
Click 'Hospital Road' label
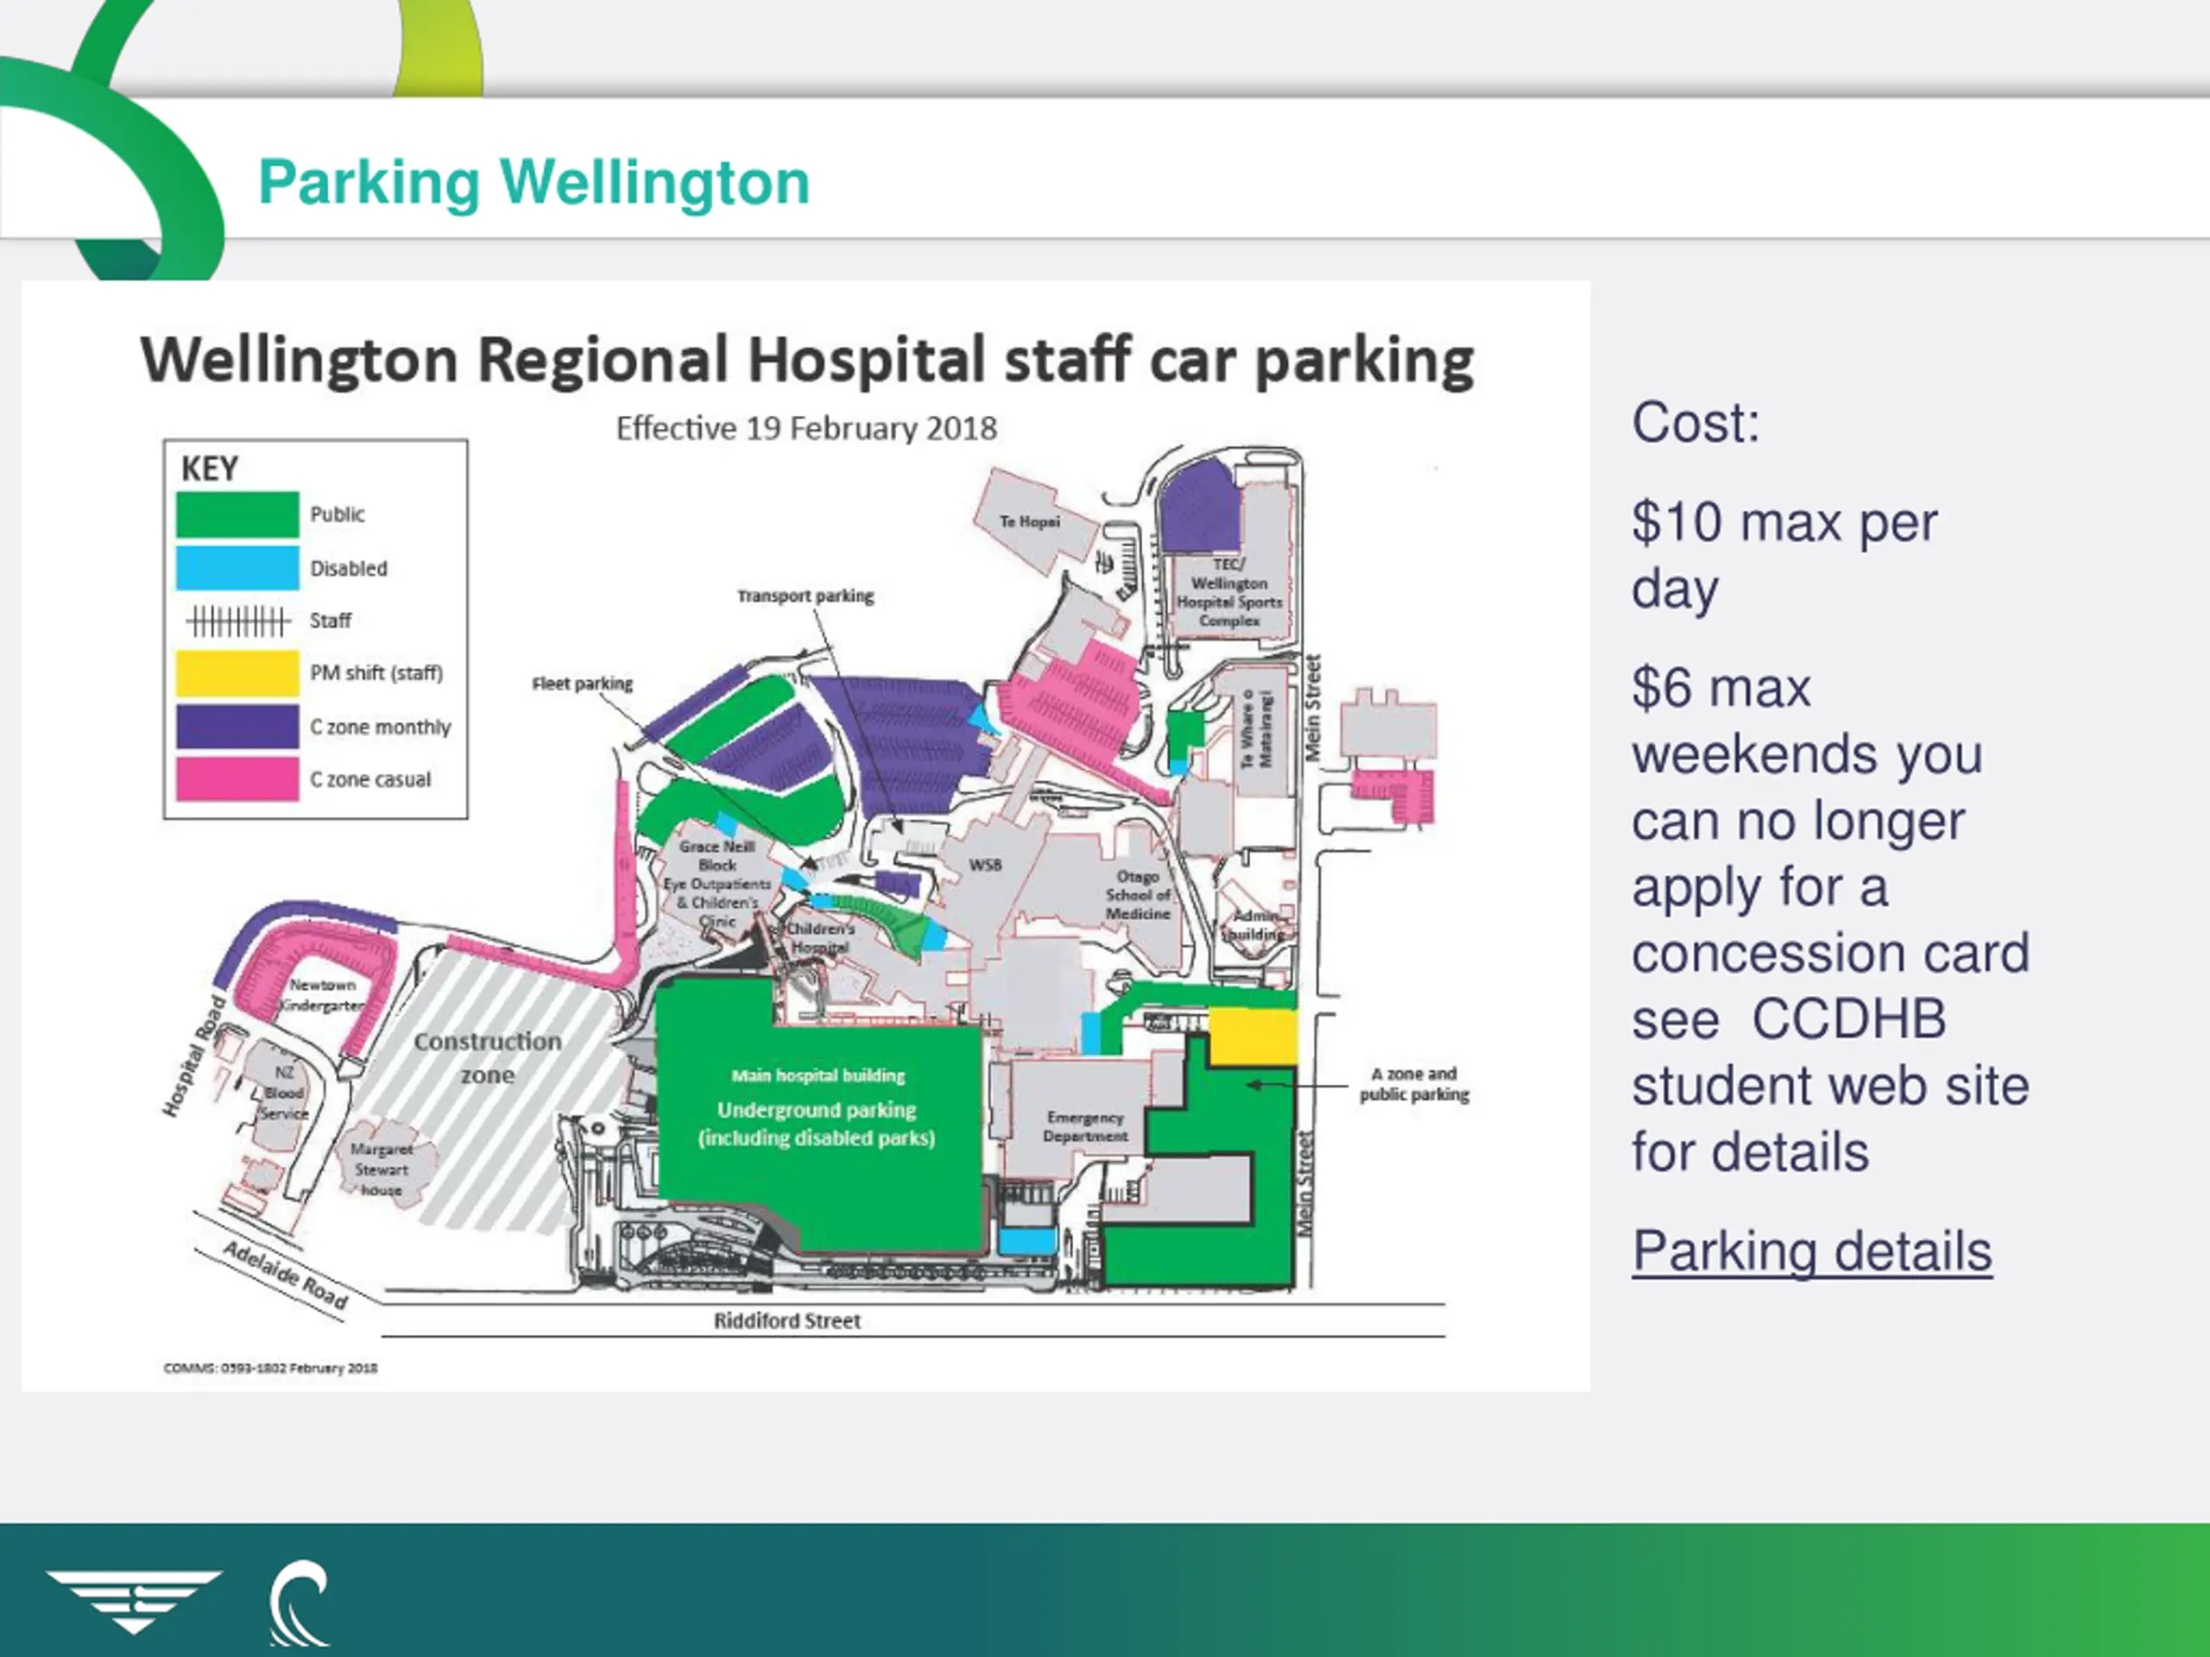195,1055
